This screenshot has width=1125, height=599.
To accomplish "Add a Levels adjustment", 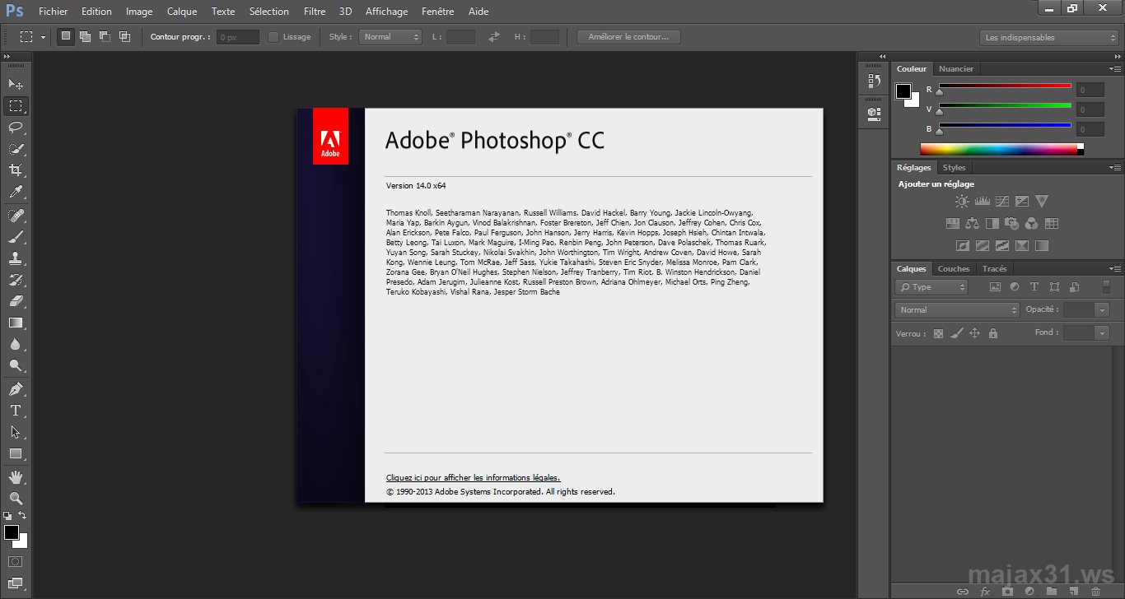I will 982,201.
